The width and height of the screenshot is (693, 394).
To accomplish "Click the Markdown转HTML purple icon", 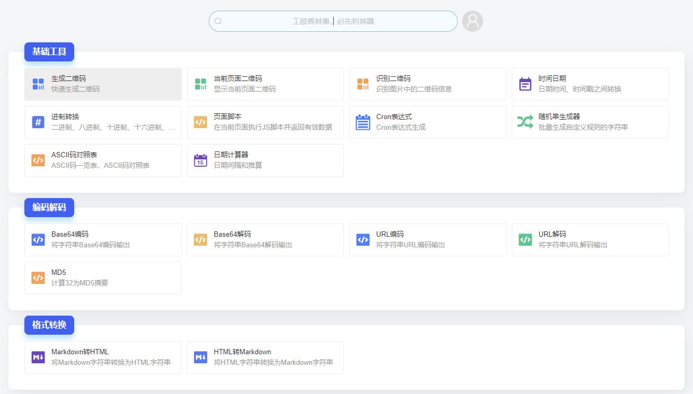I will coord(38,357).
